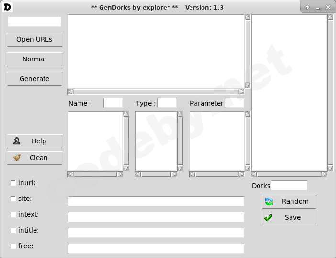Click Type list scroll left arrow
Viewport: 336px width, 258px height.
pyautogui.click(x=138, y=174)
